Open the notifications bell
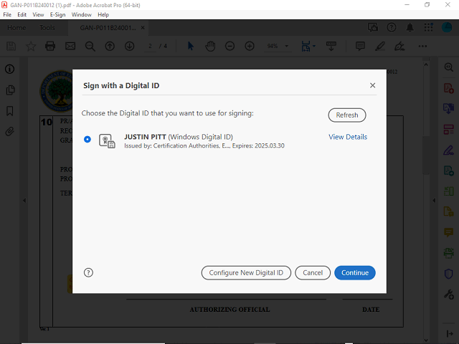Image resolution: width=459 pixels, height=344 pixels. pos(410,27)
